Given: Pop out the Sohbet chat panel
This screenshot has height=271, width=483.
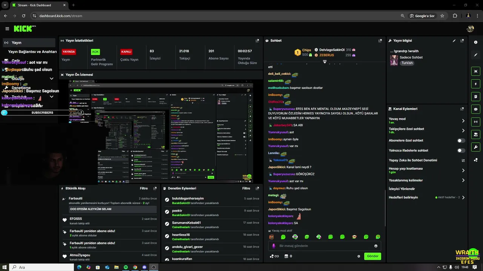Looking at the screenshot, I should pos(380,41).
